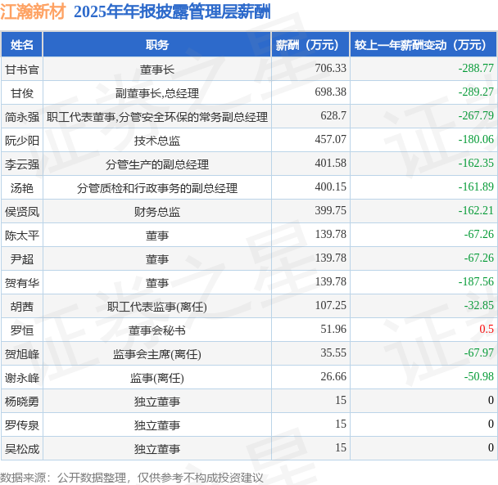Click the 分管质检和行政事务的副总经理 cell
The width and height of the screenshot is (498, 485).
(157, 188)
